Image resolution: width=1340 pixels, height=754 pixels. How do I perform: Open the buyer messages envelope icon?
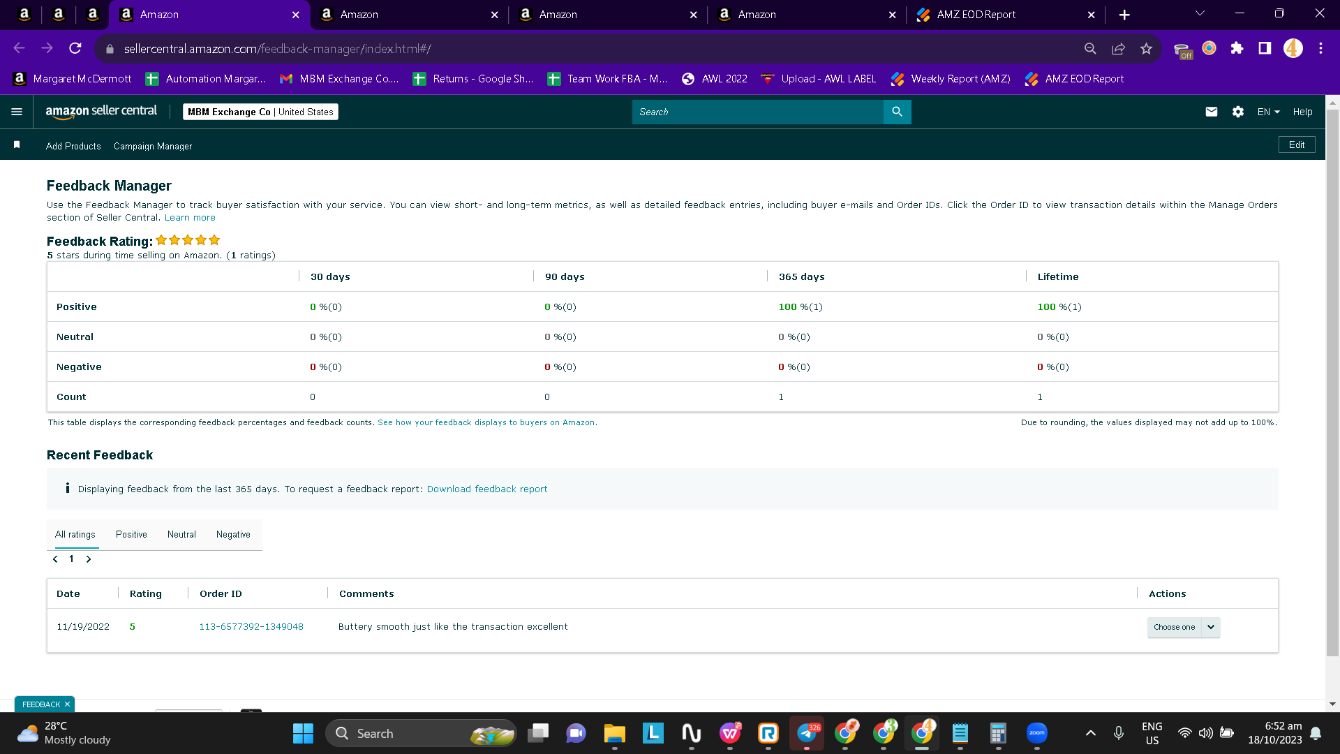(x=1212, y=112)
